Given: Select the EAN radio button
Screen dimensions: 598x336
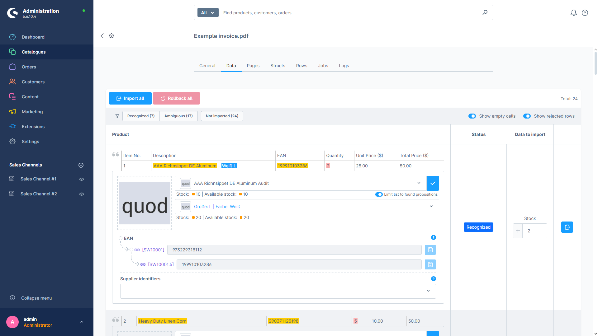Looking at the screenshot, I should coord(121,238).
